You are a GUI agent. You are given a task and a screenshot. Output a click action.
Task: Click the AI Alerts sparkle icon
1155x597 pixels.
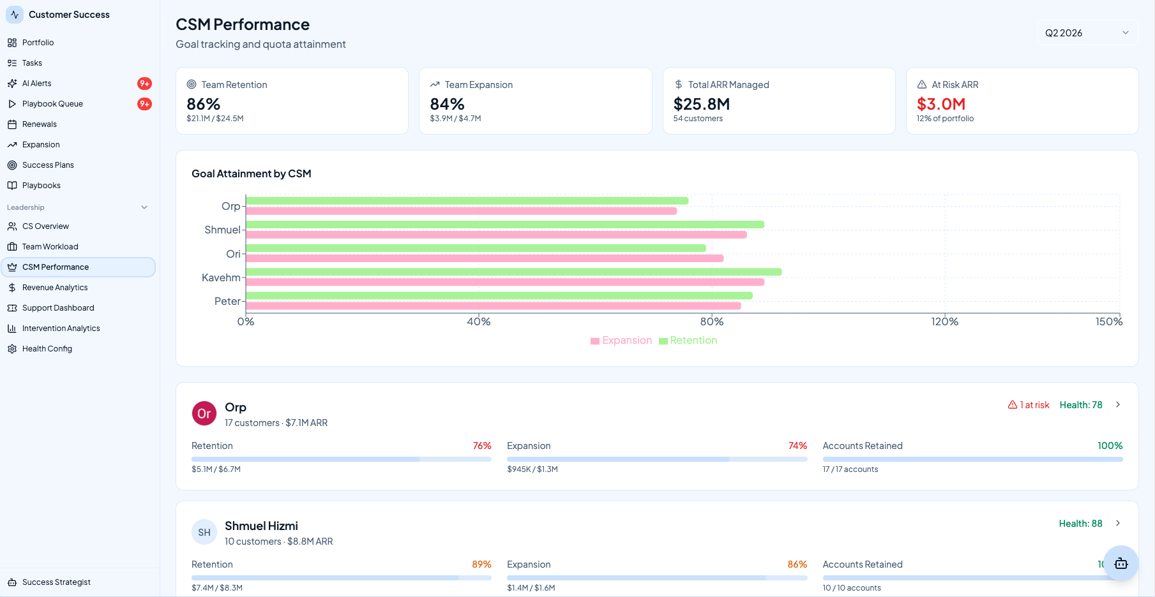pyautogui.click(x=12, y=84)
